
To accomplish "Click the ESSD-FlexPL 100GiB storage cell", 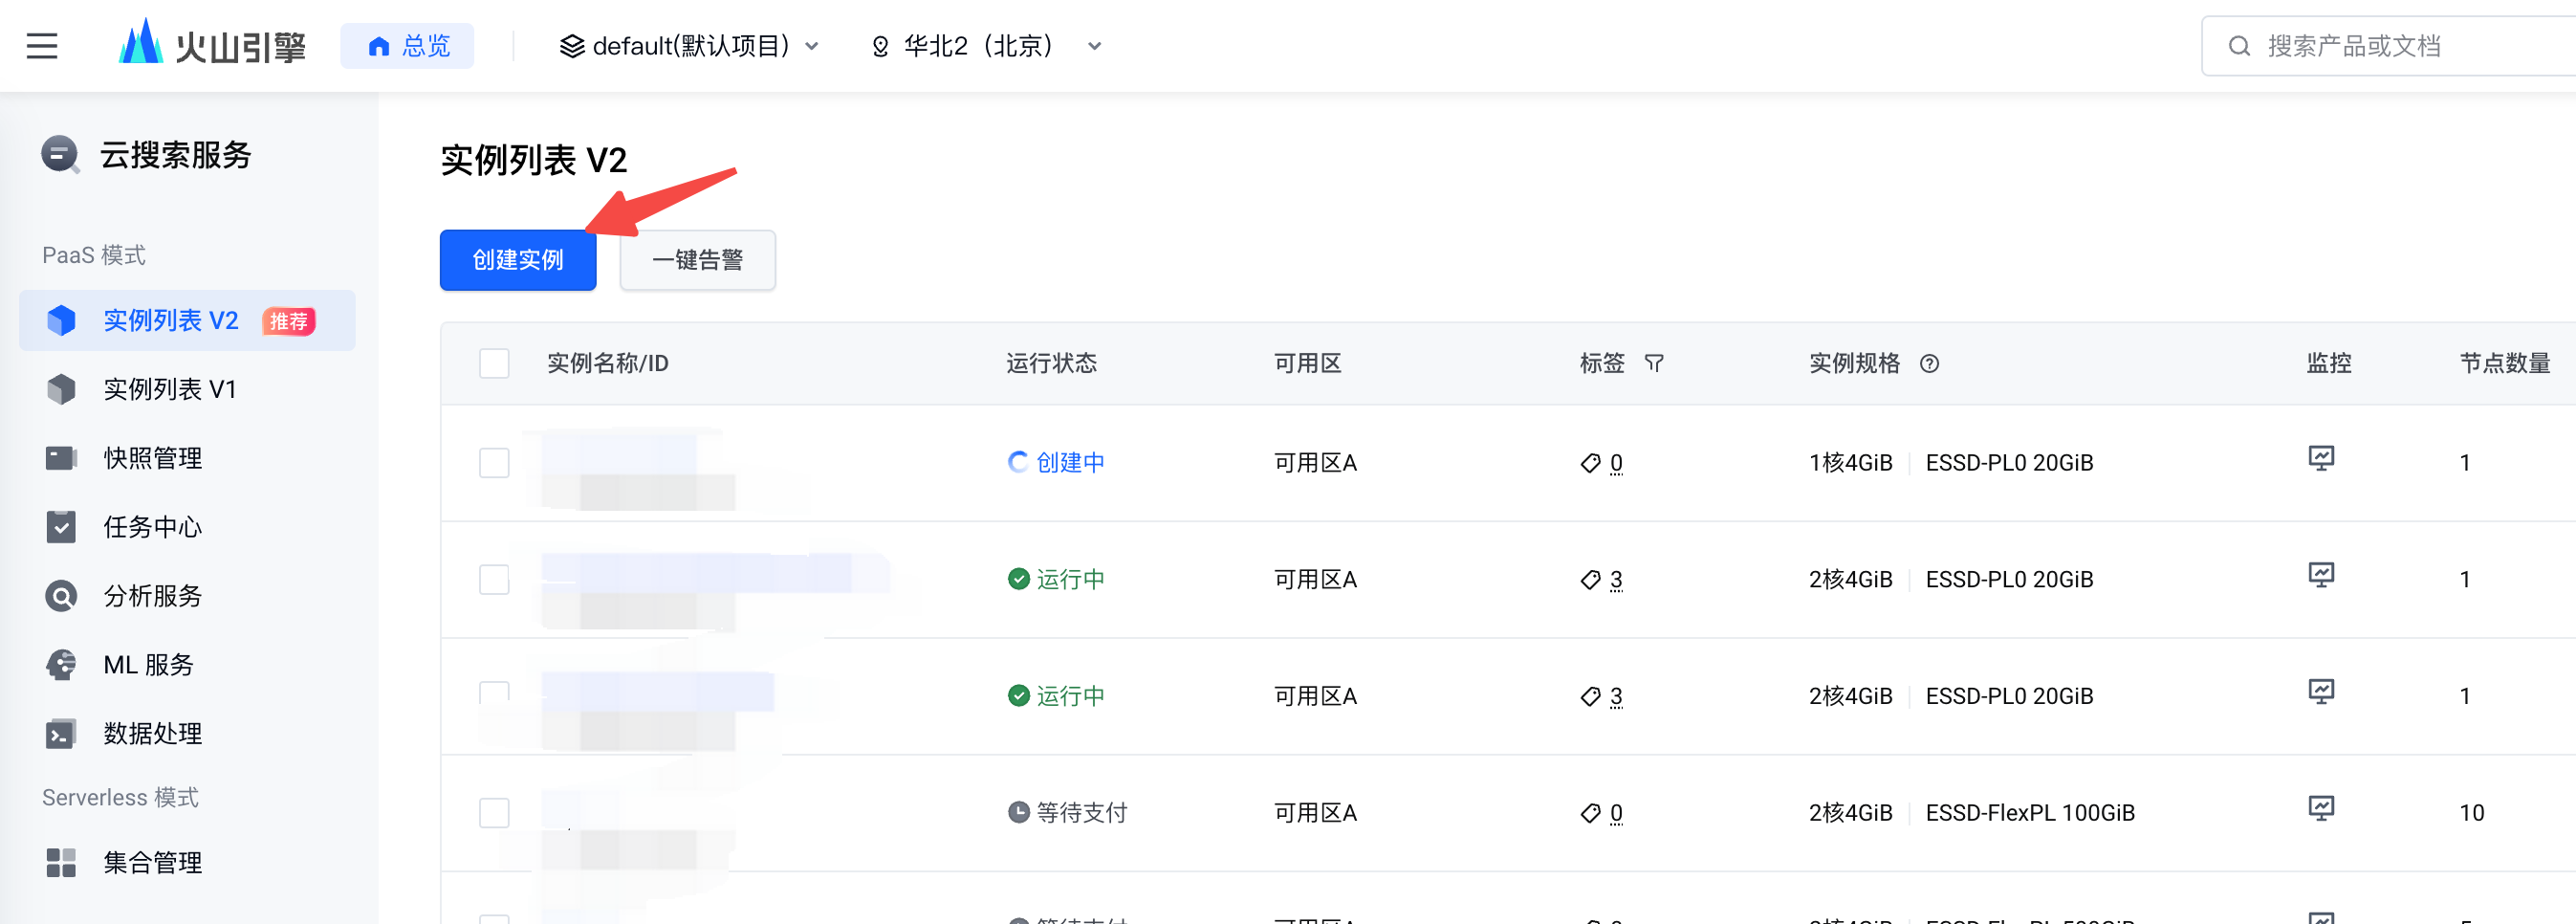I will (2030, 813).
